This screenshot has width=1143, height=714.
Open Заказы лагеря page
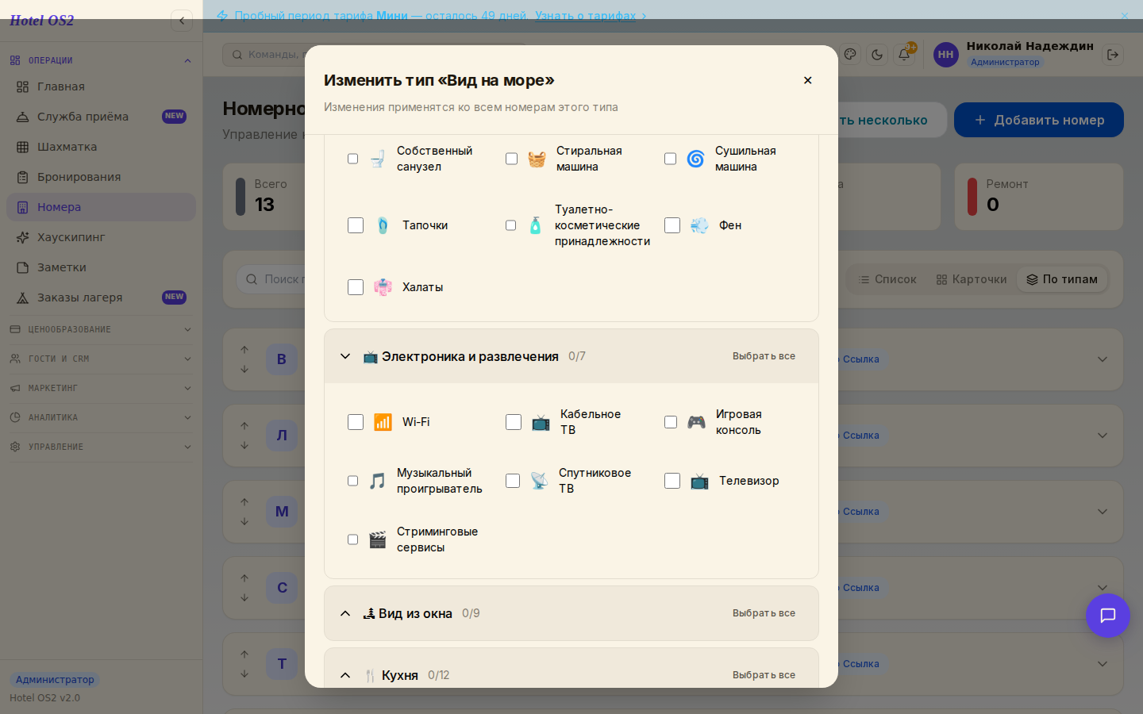[101, 297]
